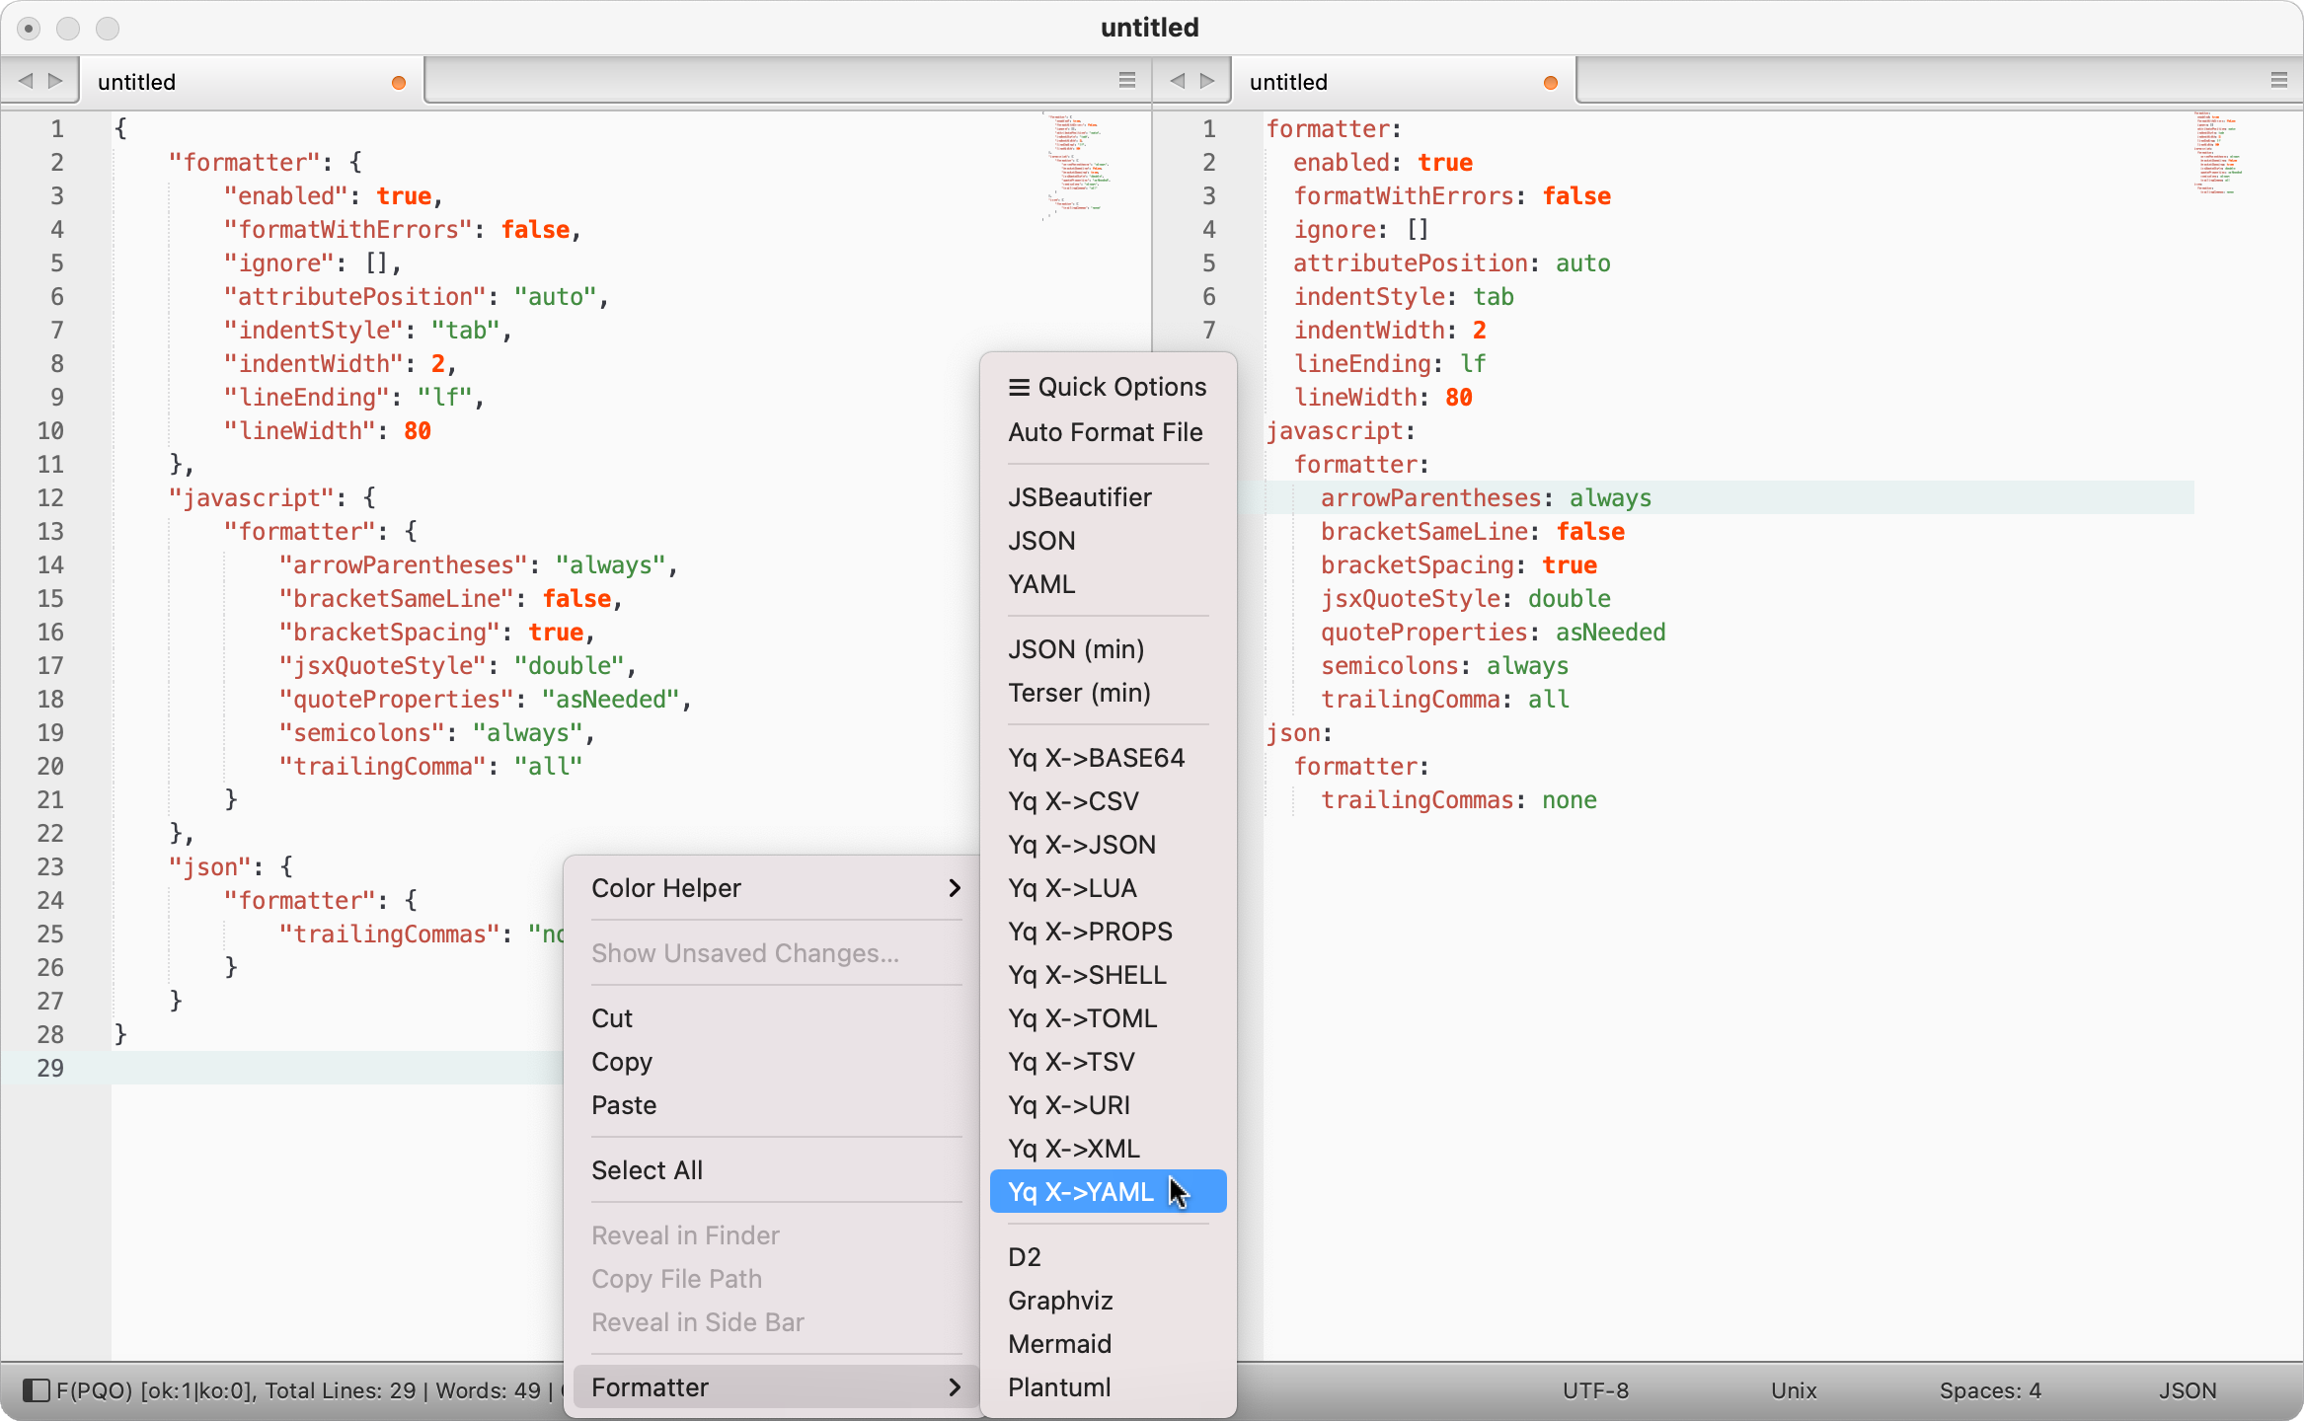Click Paste in context menu
Image resolution: width=2304 pixels, height=1421 pixels.
(624, 1105)
